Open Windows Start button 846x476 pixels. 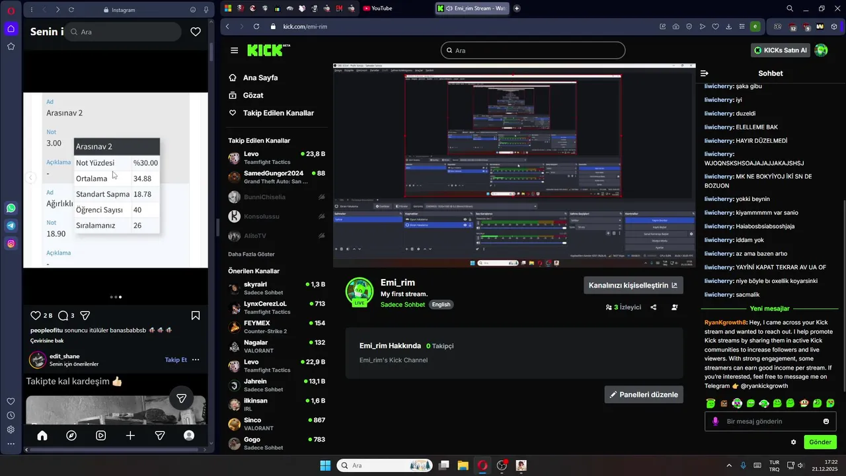click(325, 465)
